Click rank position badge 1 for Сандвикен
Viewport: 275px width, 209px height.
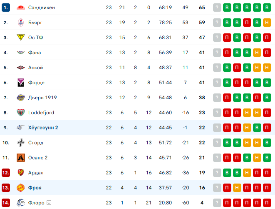pyautogui.click(x=6, y=8)
